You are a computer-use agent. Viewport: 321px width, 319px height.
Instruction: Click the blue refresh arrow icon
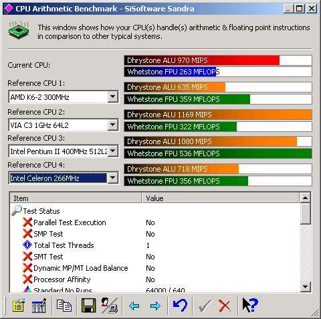pyautogui.click(x=180, y=306)
